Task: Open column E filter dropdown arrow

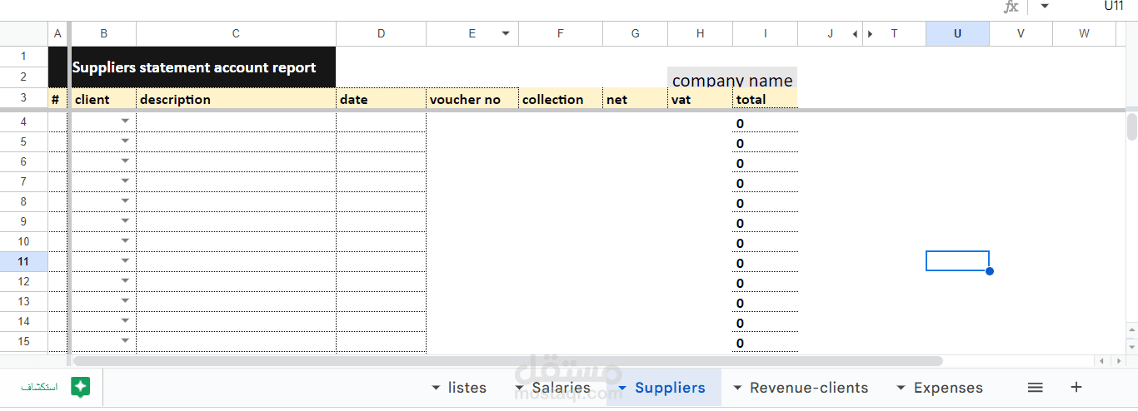Action: (505, 34)
